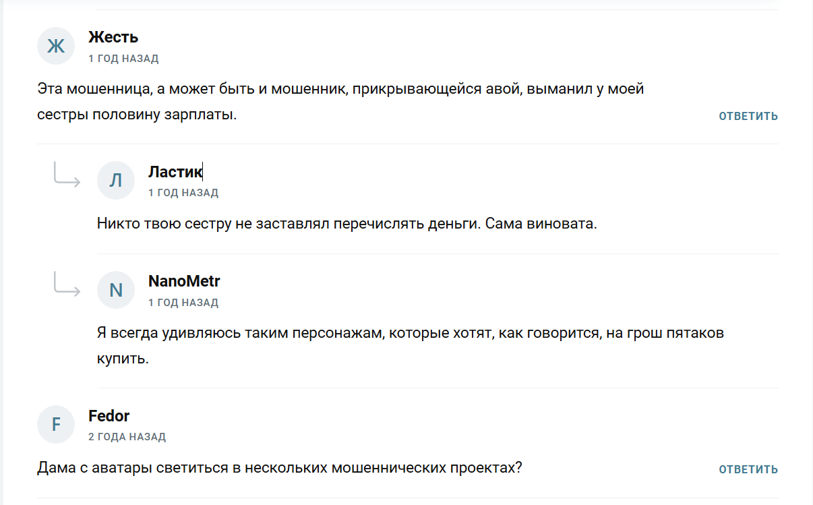Click Fedor's comment about мошеннических проектах

279,468
